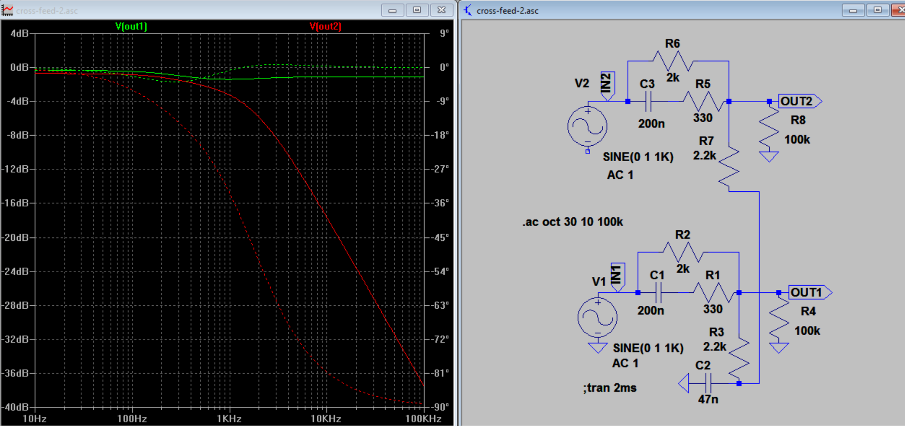Click the 2.2k value of R3
Image resolution: width=905 pixels, height=426 pixels.
[715, 347]
